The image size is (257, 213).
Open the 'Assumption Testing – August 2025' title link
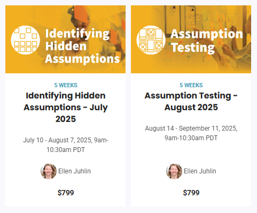[x=191, y=101]
